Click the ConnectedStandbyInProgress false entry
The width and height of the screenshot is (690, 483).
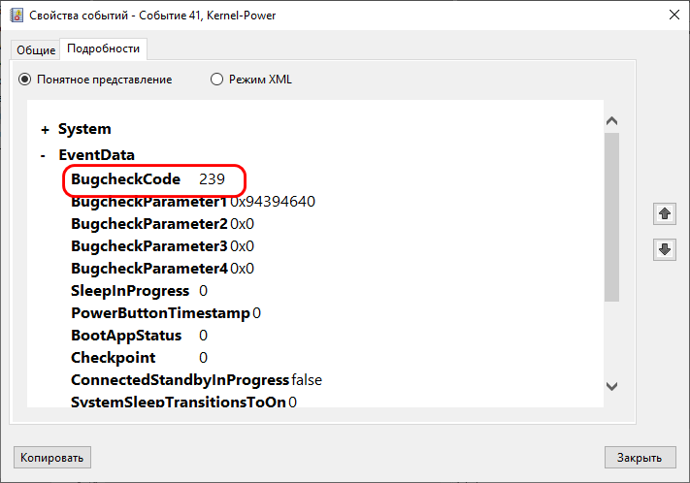pyautogui.click(x=196, y=380)
